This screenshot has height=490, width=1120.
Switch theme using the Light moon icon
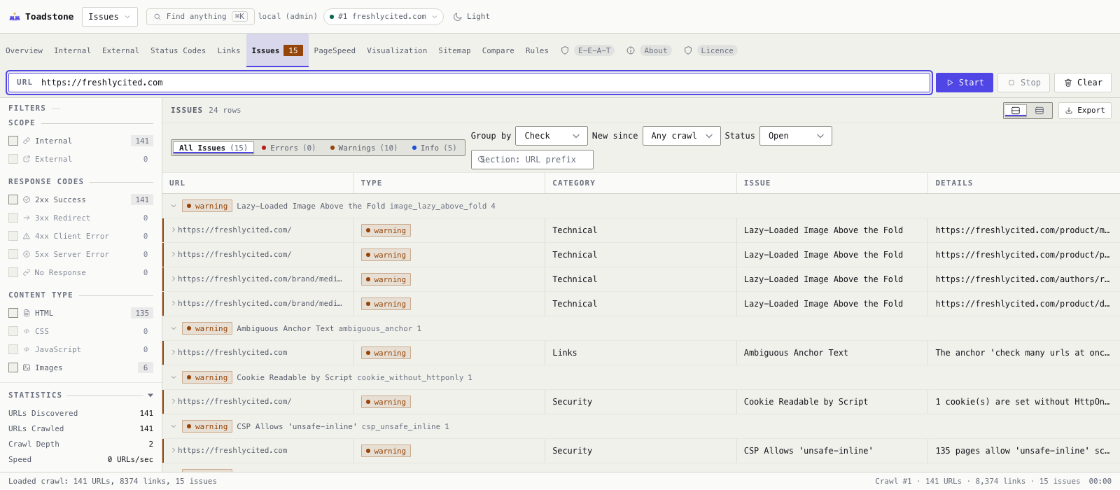pyautogui.click(x=458, y=17)
